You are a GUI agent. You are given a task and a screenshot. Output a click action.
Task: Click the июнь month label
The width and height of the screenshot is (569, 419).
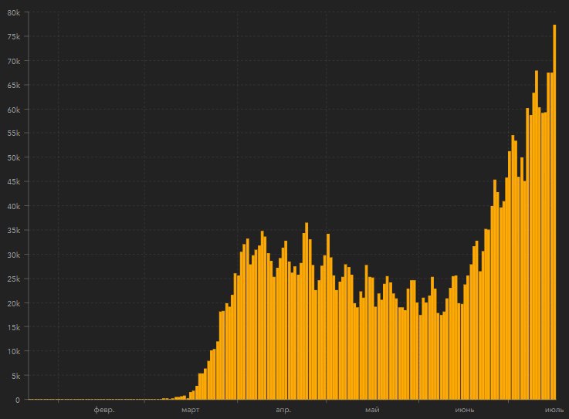pos(465,410)
